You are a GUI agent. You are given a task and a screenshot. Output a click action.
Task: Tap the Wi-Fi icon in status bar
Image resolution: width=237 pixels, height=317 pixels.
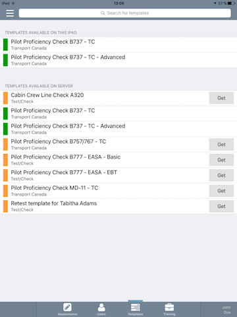13,3
